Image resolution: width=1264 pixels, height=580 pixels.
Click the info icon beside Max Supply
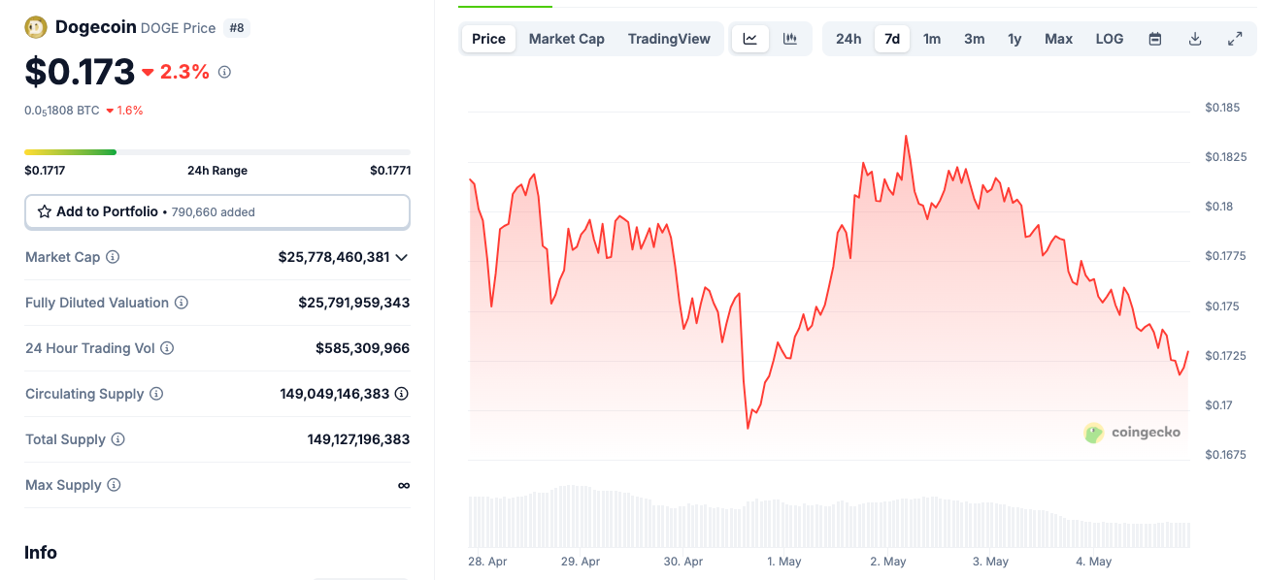coord(114,485)
